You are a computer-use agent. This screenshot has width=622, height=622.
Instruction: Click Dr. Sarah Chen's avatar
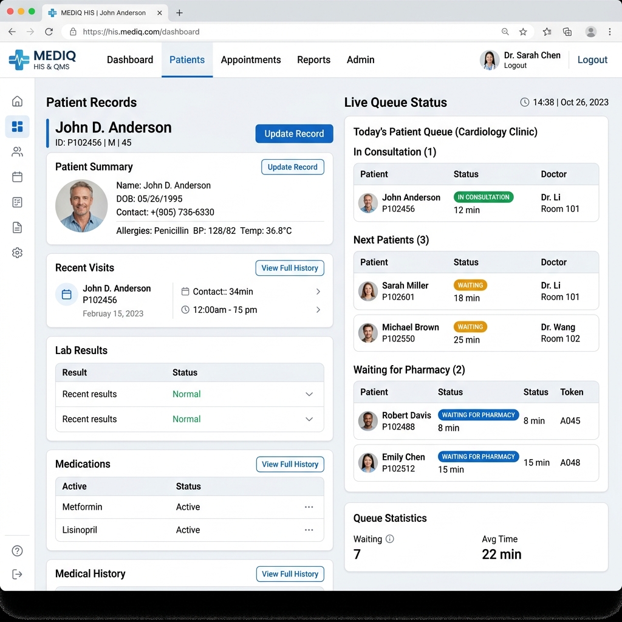click(490, 60)
